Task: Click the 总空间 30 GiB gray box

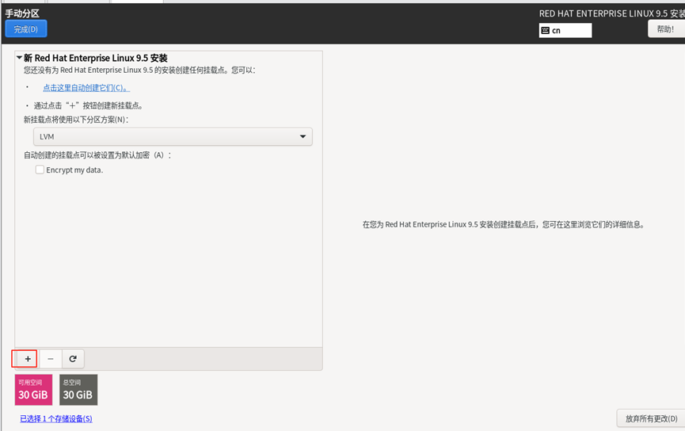Action: (x=78, y=390)
